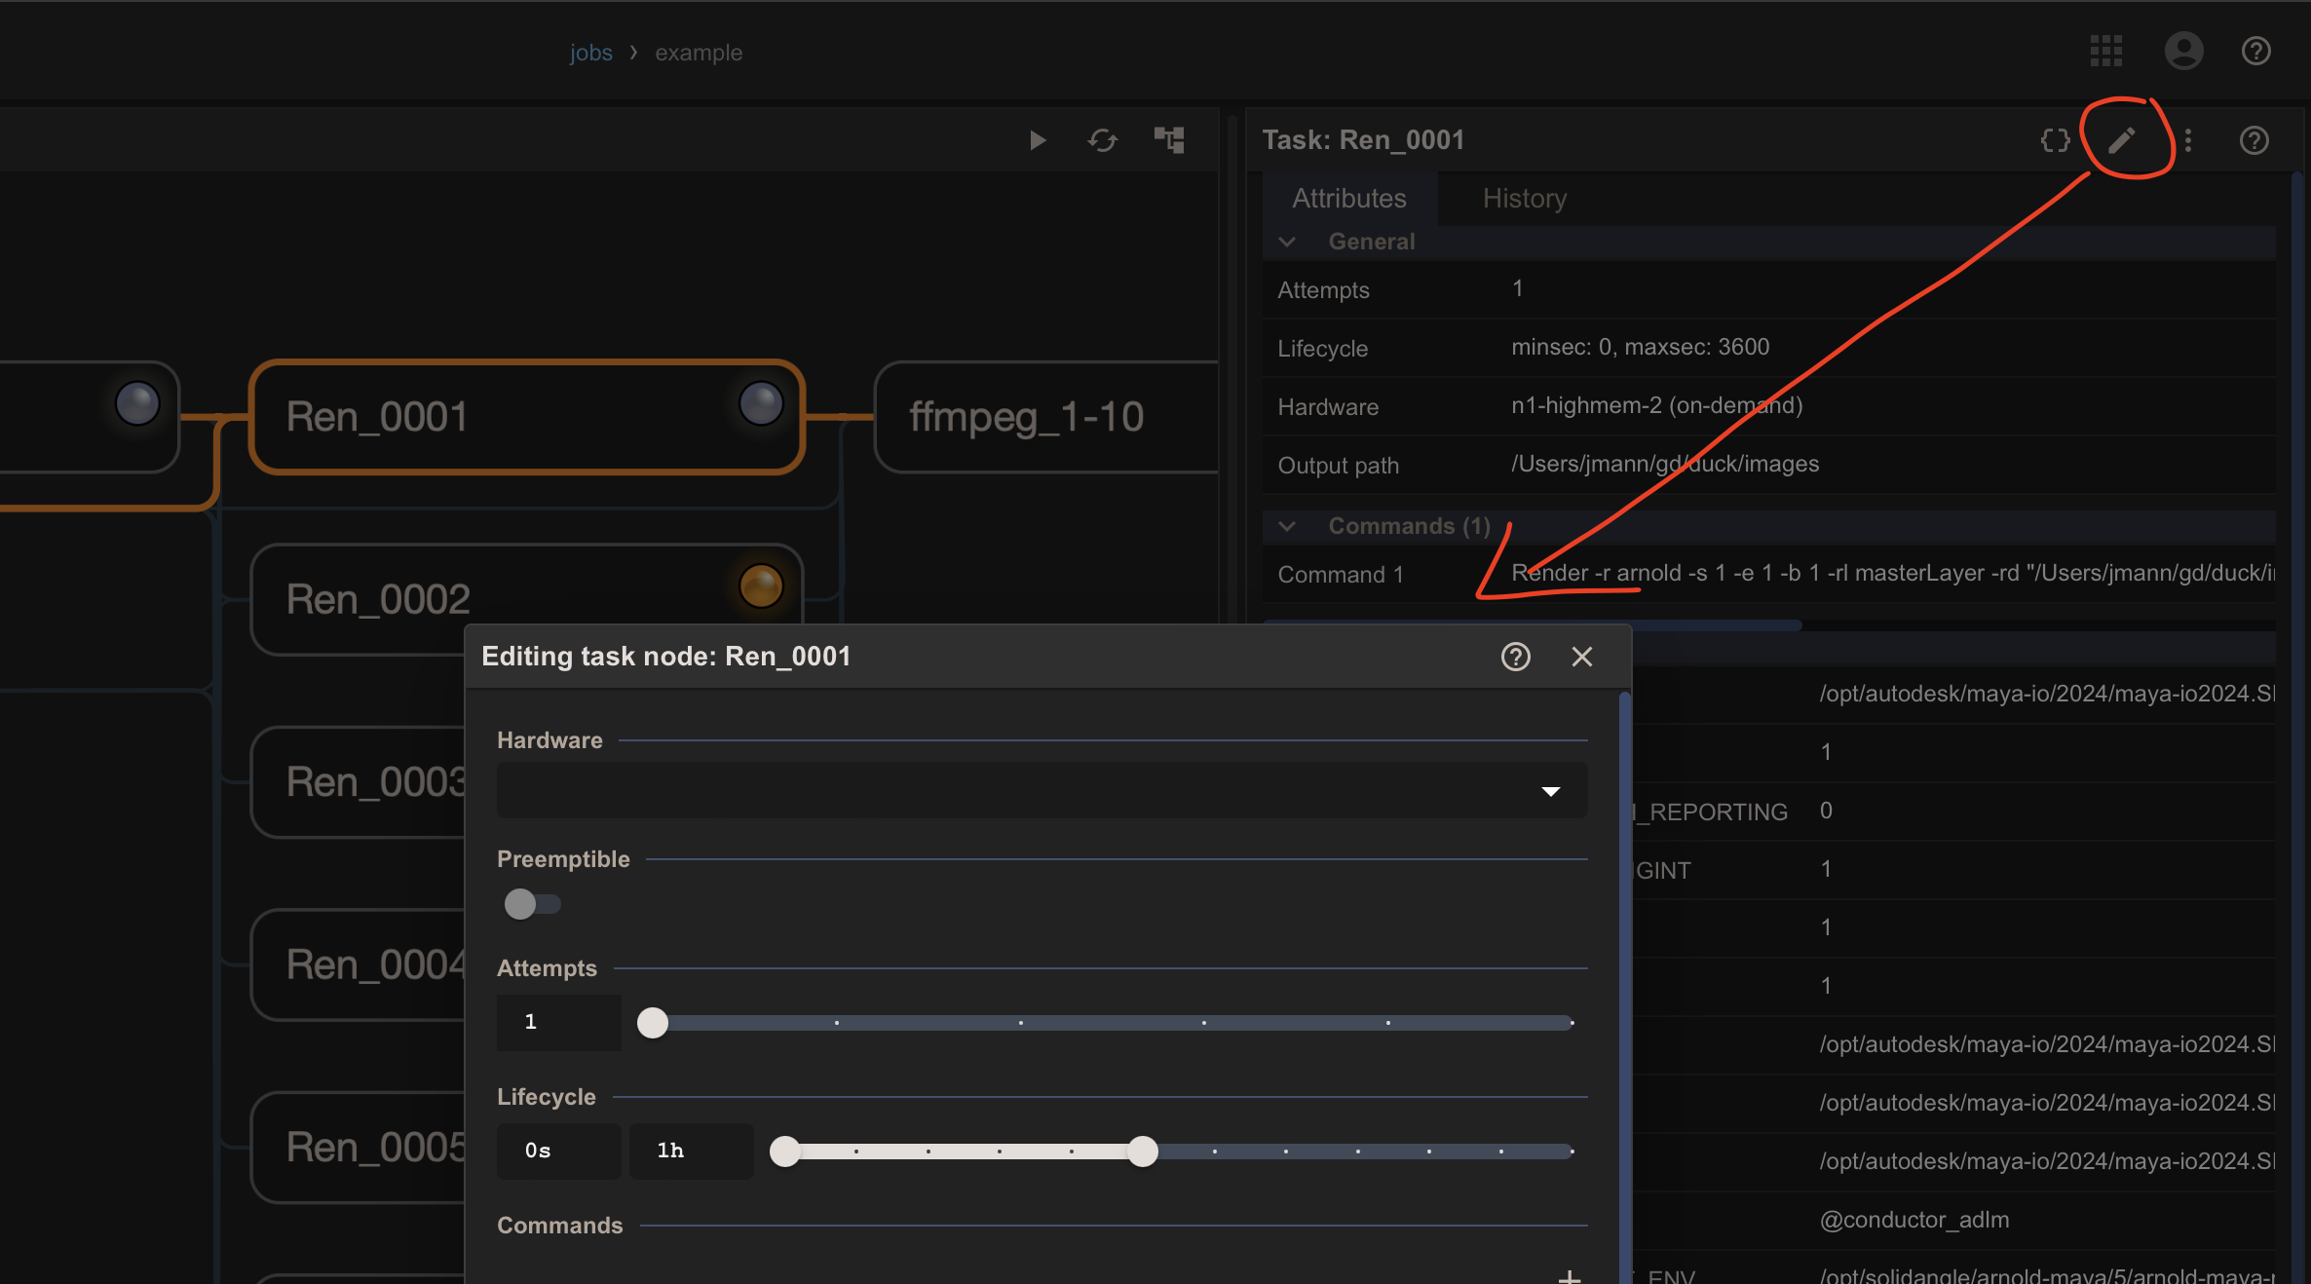Image resolution: width=2311 pixels, height=1284 pixels.
Task: Select the Ren_0004 node
Action: [x=359, y=964]
